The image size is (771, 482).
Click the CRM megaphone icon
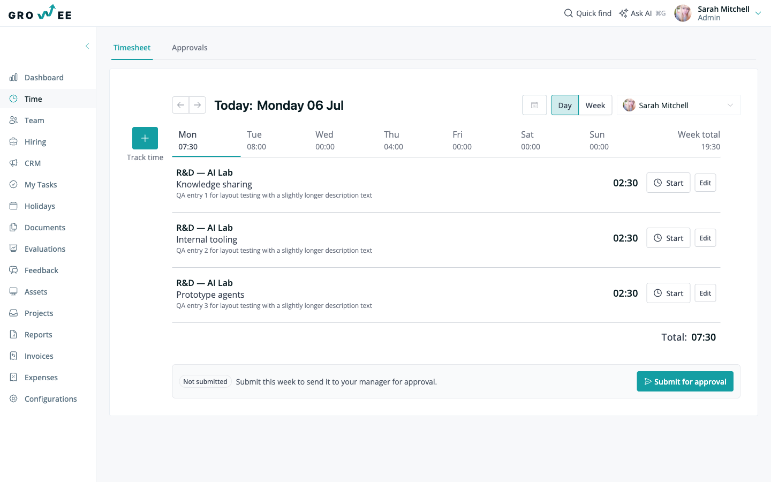13,163
